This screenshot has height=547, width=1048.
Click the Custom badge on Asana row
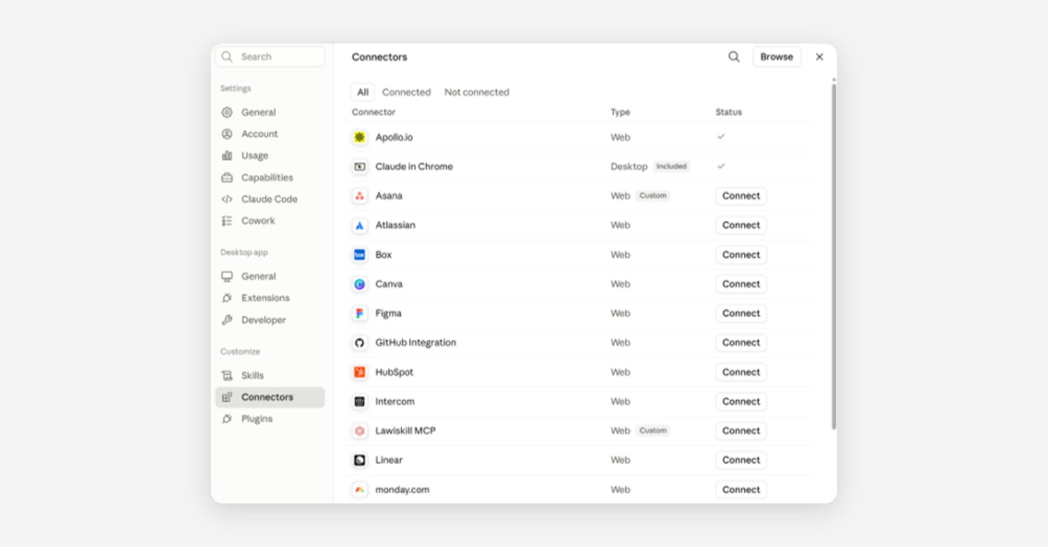click(653, 196)
